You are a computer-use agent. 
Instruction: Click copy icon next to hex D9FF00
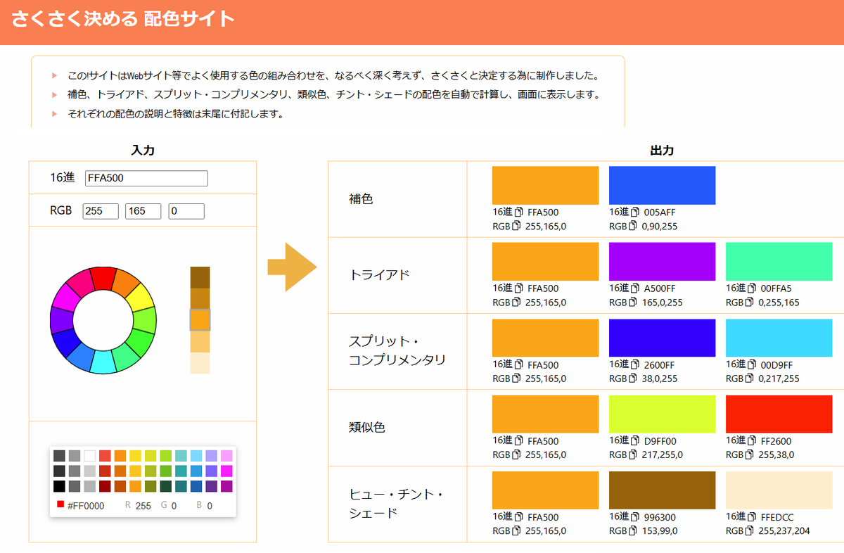(x=636, y=440)
